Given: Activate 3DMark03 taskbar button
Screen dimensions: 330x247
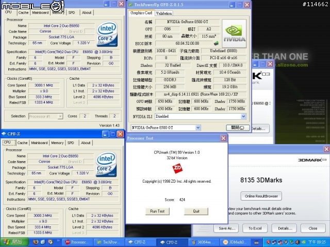Looking at the screenshot, I should click(235, 242).
